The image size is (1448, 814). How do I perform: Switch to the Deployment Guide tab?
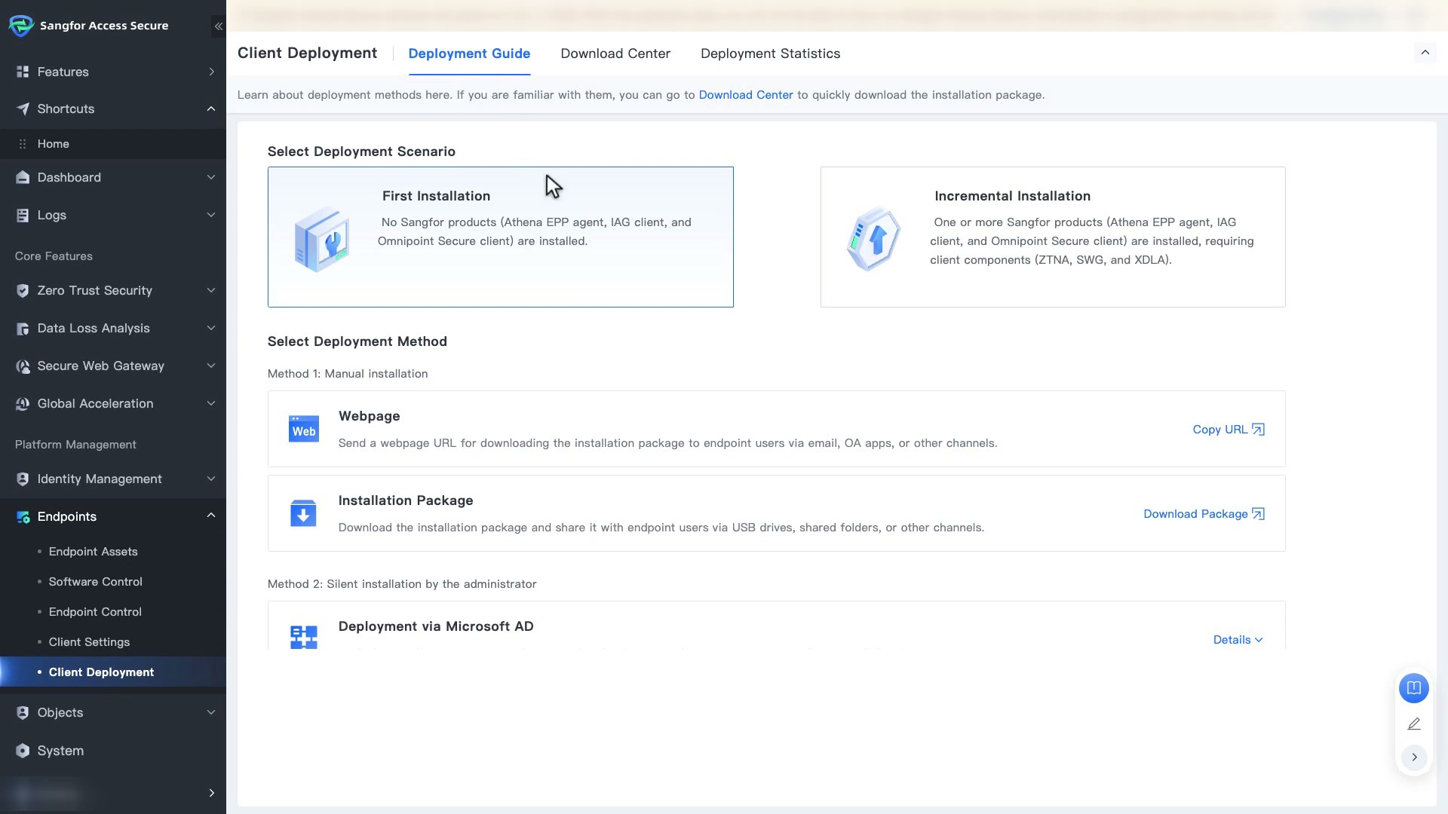coord(469,54)
